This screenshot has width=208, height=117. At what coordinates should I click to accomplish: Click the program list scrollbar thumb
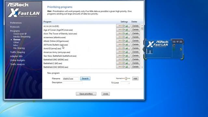[x=142, y=29]
